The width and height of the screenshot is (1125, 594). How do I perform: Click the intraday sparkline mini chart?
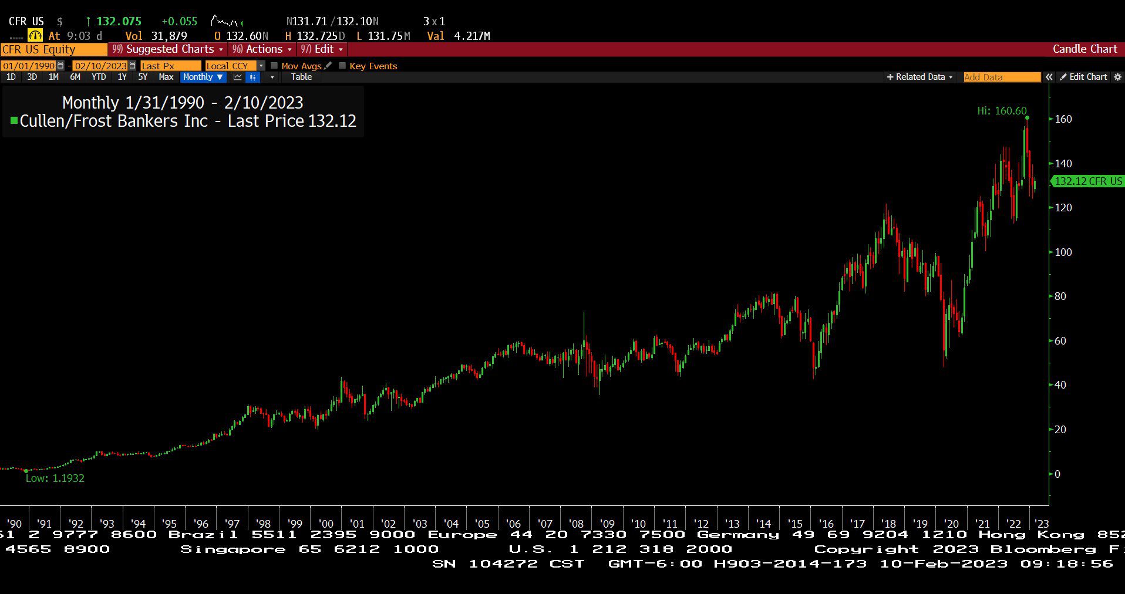(227, 21)
